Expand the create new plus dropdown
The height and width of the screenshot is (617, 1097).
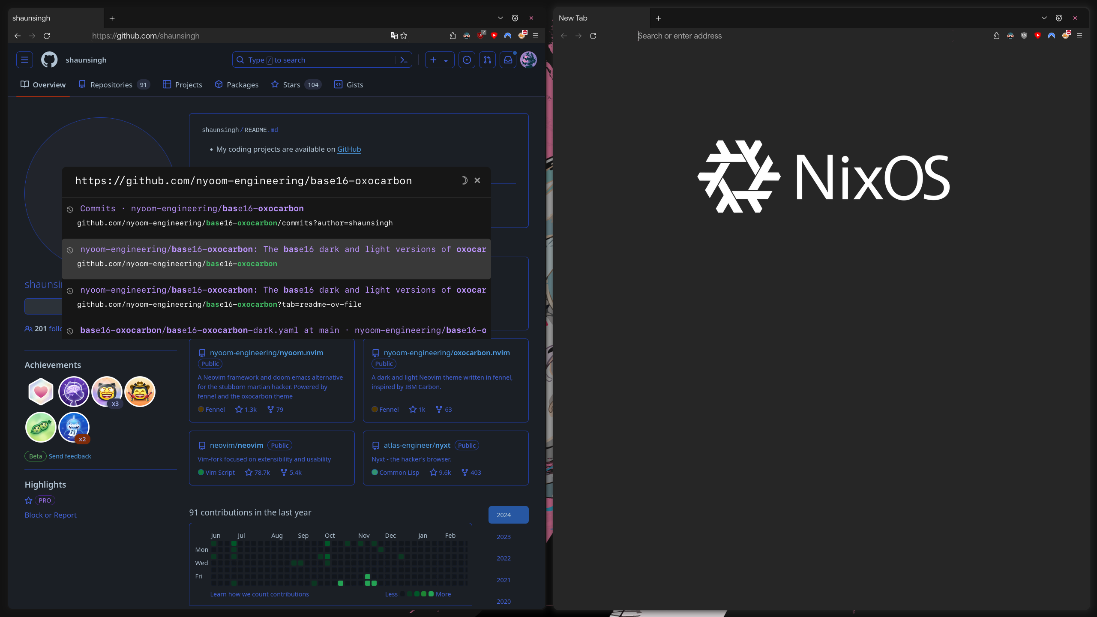click(x=439, y=60)
